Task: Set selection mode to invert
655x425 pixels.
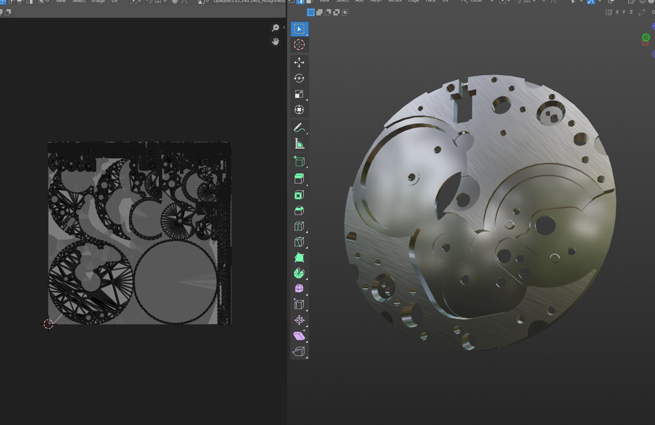Action: 337,13
